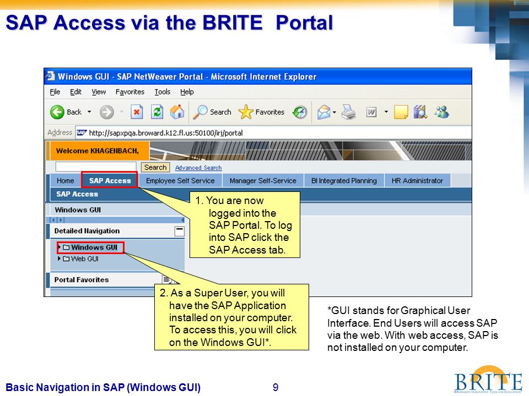This screenshot has height=396, width=529.
Task: Click the navigation panel collapse arrow
Action: [x=182, y=220]
